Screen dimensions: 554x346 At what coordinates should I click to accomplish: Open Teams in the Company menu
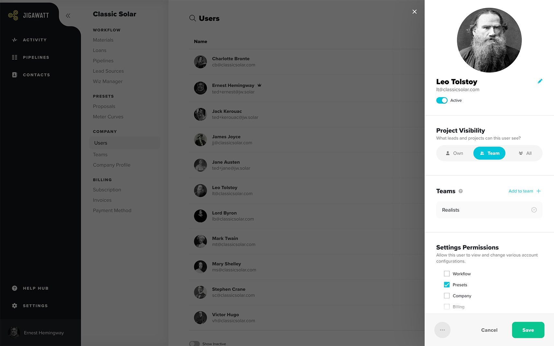pos(100,154)
